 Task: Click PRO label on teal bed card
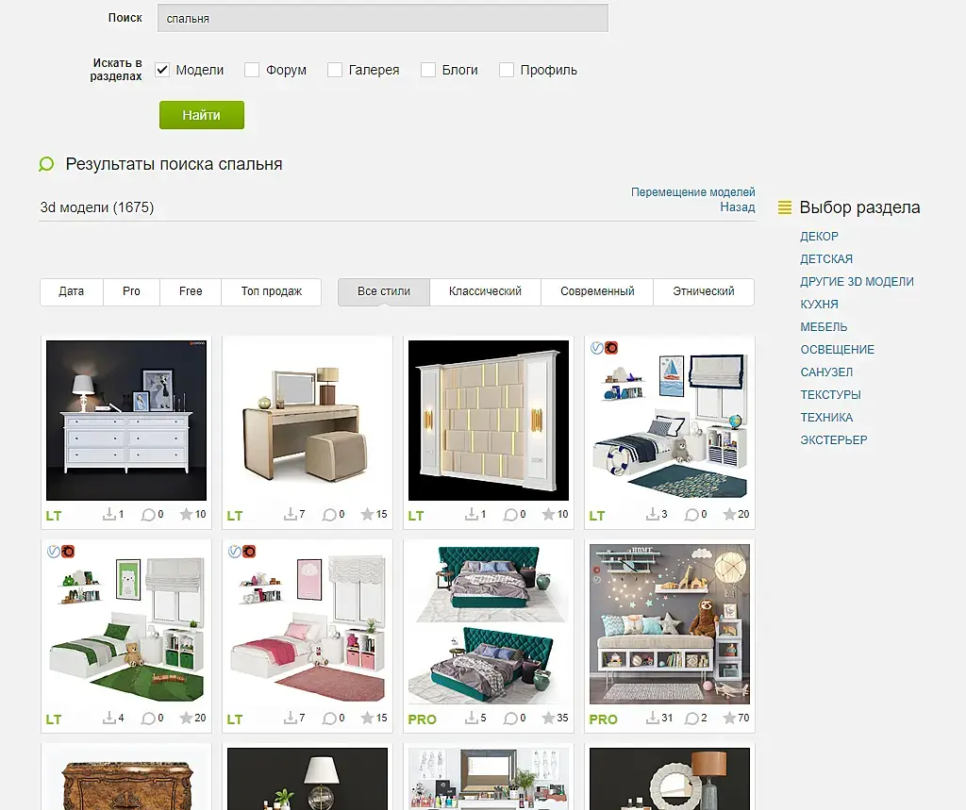(422, 719)
